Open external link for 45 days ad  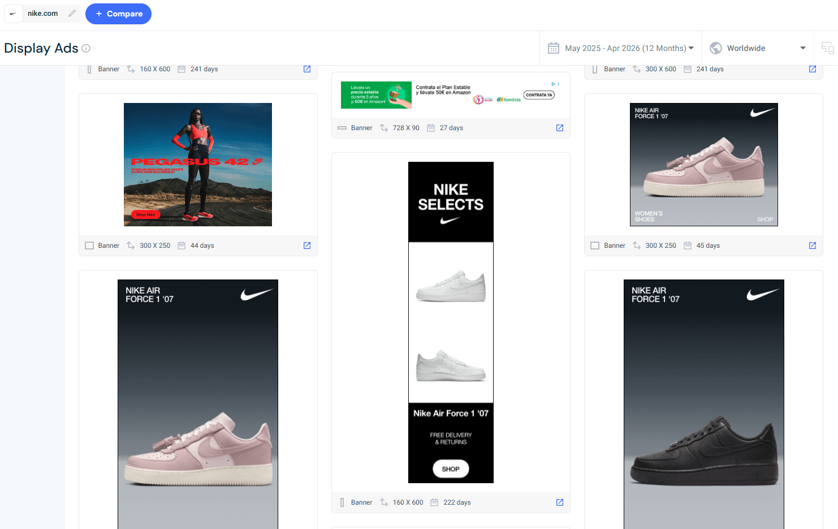point(813,246)
